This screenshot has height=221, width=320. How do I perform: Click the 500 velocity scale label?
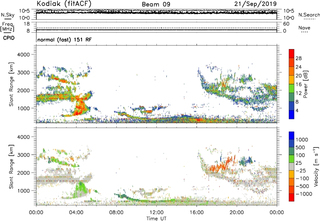click(x=300, y=148)
